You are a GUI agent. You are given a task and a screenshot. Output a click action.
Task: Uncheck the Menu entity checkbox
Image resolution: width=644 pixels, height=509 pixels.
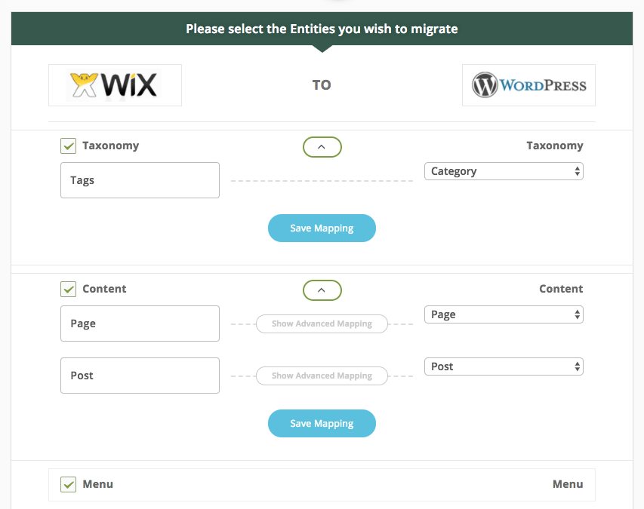point(68,484)
